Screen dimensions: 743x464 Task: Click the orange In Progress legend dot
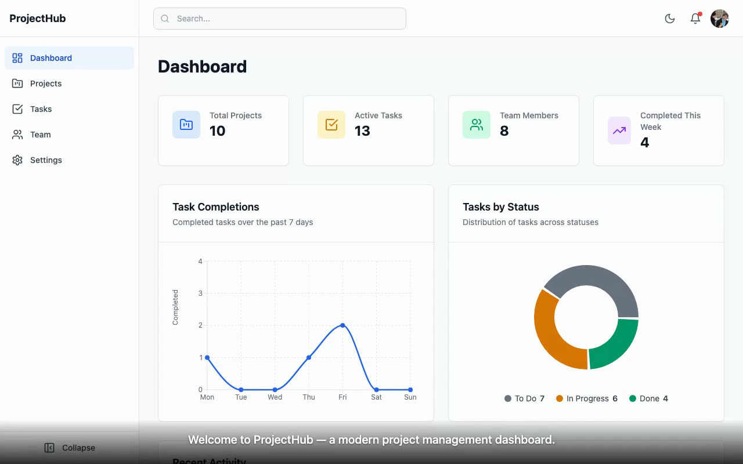(560, 398)
